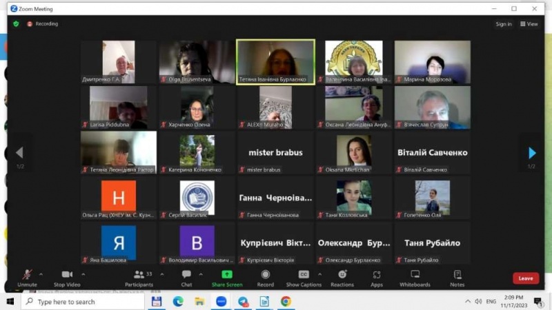552x310 pixels.
Task: Expand audio options arrow beside Unmute
Action: click(41, 273)
